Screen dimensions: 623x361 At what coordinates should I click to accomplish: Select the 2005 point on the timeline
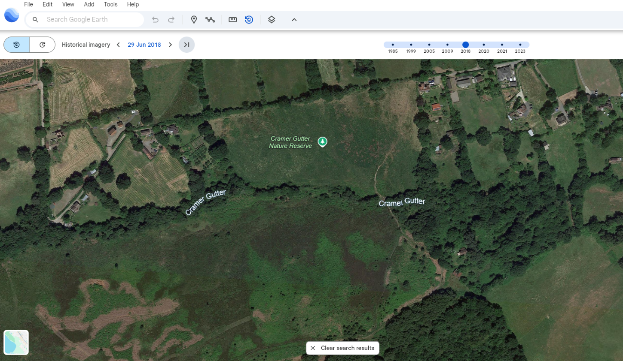(429, 45)
